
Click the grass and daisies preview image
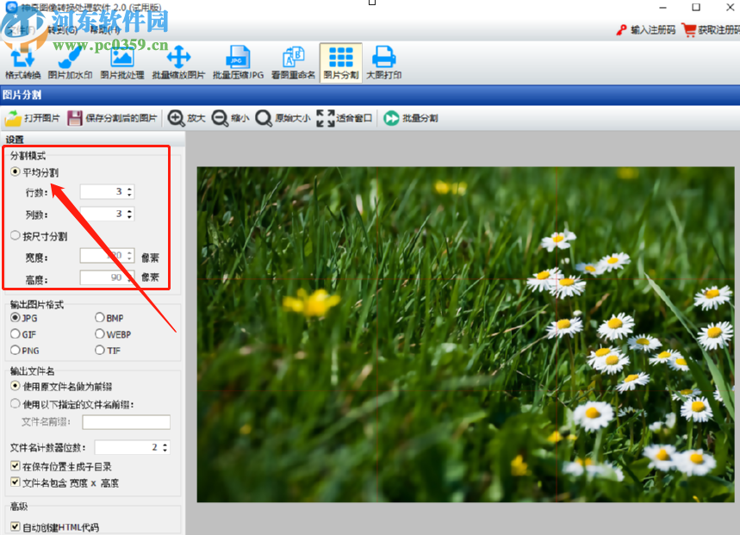point(466,334)
